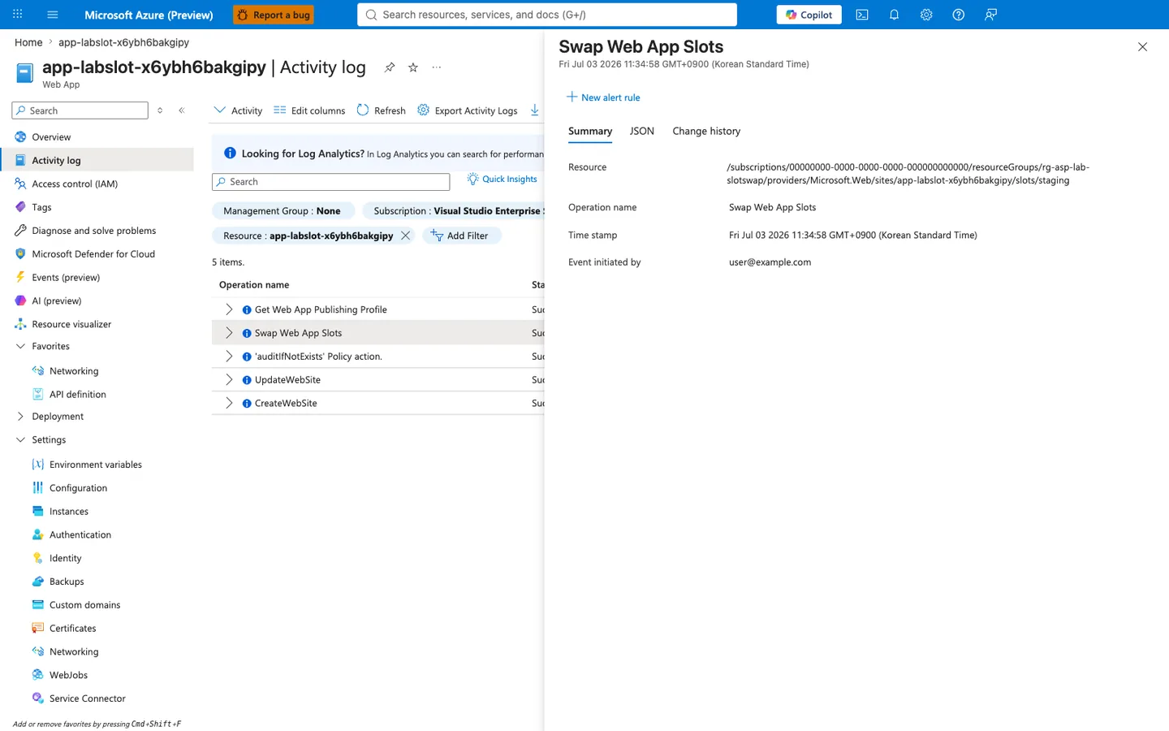Collapse the Settings section in sidebar
The width and height of the screenshot is (1169, 731).
(20, 440)
